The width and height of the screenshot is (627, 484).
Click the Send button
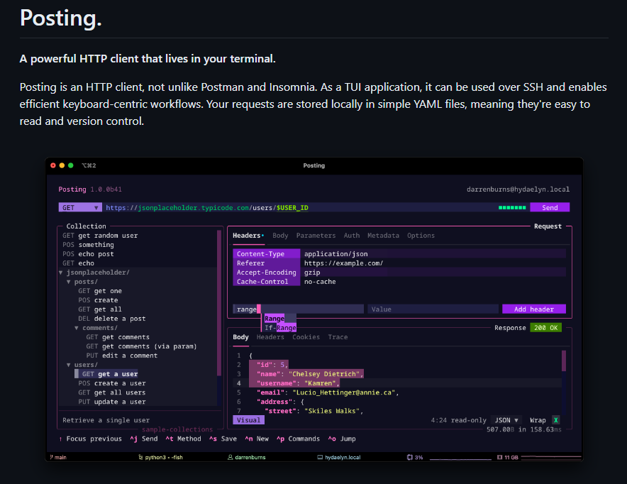(x=550, y=208)
